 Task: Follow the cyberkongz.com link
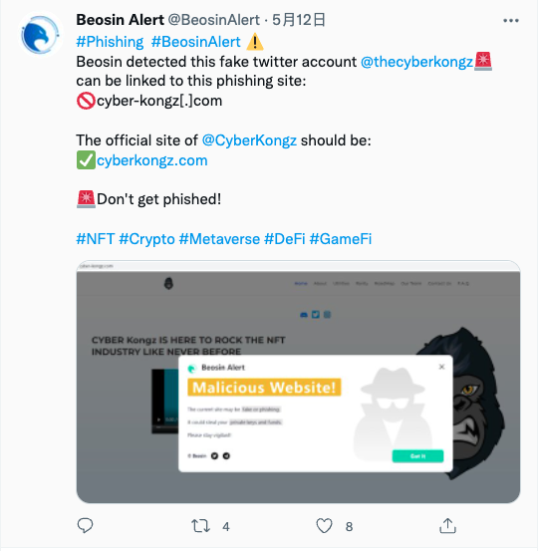click(152, 160)
